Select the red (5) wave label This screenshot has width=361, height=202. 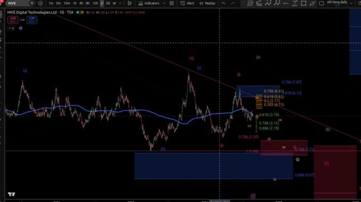coord(326,163)
